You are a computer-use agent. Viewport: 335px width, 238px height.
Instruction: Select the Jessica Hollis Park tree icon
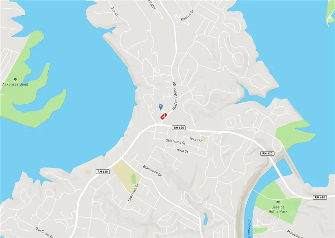[x=278, y=202]
